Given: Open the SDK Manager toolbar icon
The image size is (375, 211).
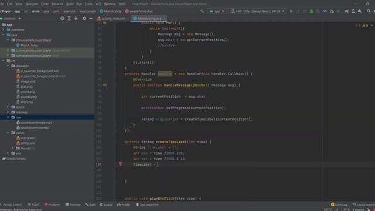Looking at the screenshot, I should pyautogui.click(x=360, y=11).
